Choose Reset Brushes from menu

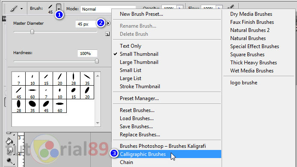137,110
